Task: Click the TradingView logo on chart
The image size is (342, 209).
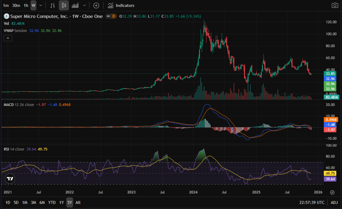Action: click(x=10, y=179)
